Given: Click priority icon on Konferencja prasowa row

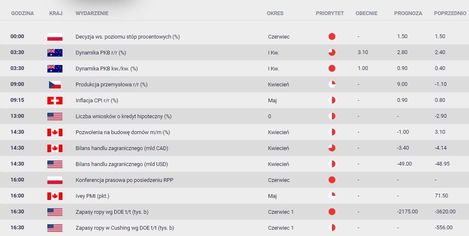Looking at the screenshot, I should click(x=332, y=180).
